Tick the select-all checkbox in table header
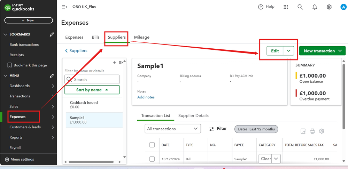The width and height of the screenshot is (348, 169). pyautogui.click(x=152, y=145)
